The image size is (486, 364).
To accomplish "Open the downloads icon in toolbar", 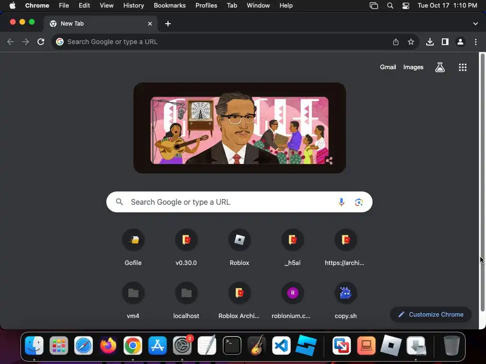I will 430,42.
